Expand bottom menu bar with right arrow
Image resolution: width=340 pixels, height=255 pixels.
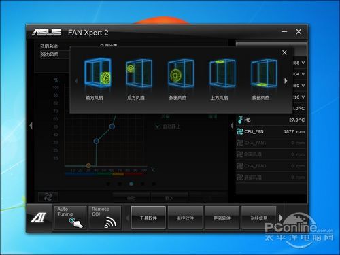(281, 218)
